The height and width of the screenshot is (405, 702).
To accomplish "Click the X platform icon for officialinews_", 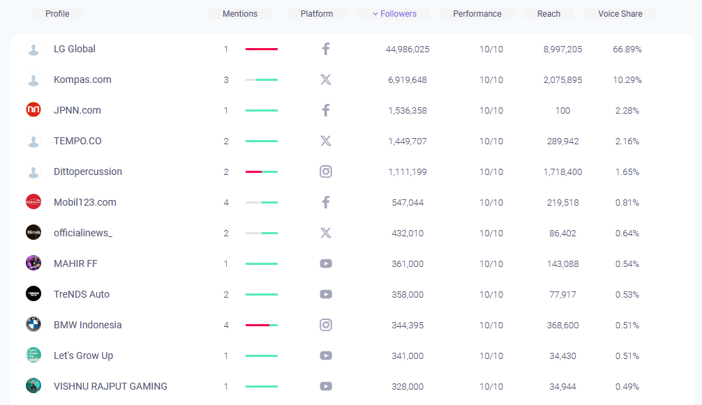I will click(326, 233).
